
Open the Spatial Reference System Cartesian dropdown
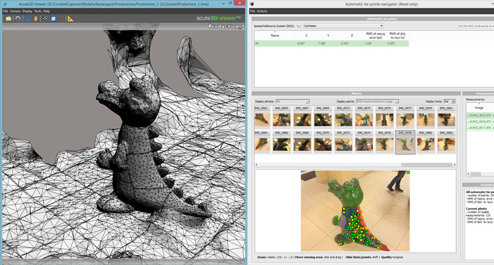[x=343, y=26]
